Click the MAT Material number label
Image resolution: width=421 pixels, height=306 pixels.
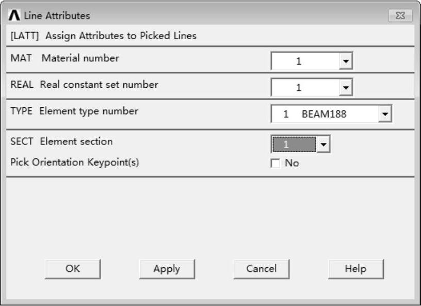pos(64,58)
